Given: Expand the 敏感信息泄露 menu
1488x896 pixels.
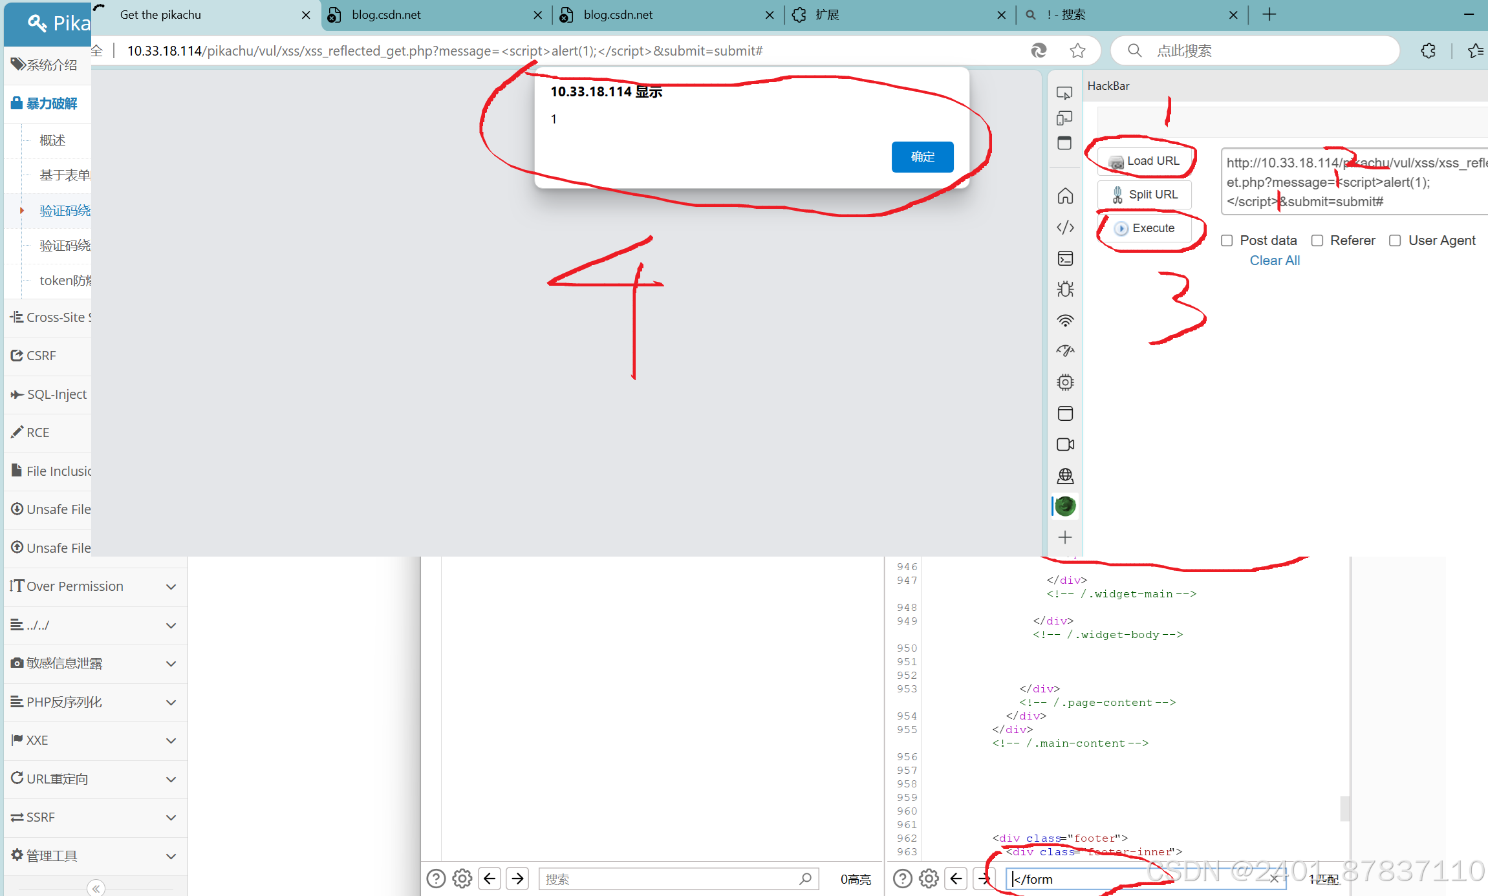Looking at the screenshot, I should click(x=96, y=663).
